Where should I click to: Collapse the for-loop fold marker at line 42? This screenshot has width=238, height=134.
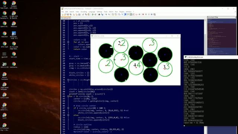tap(68, 96)
